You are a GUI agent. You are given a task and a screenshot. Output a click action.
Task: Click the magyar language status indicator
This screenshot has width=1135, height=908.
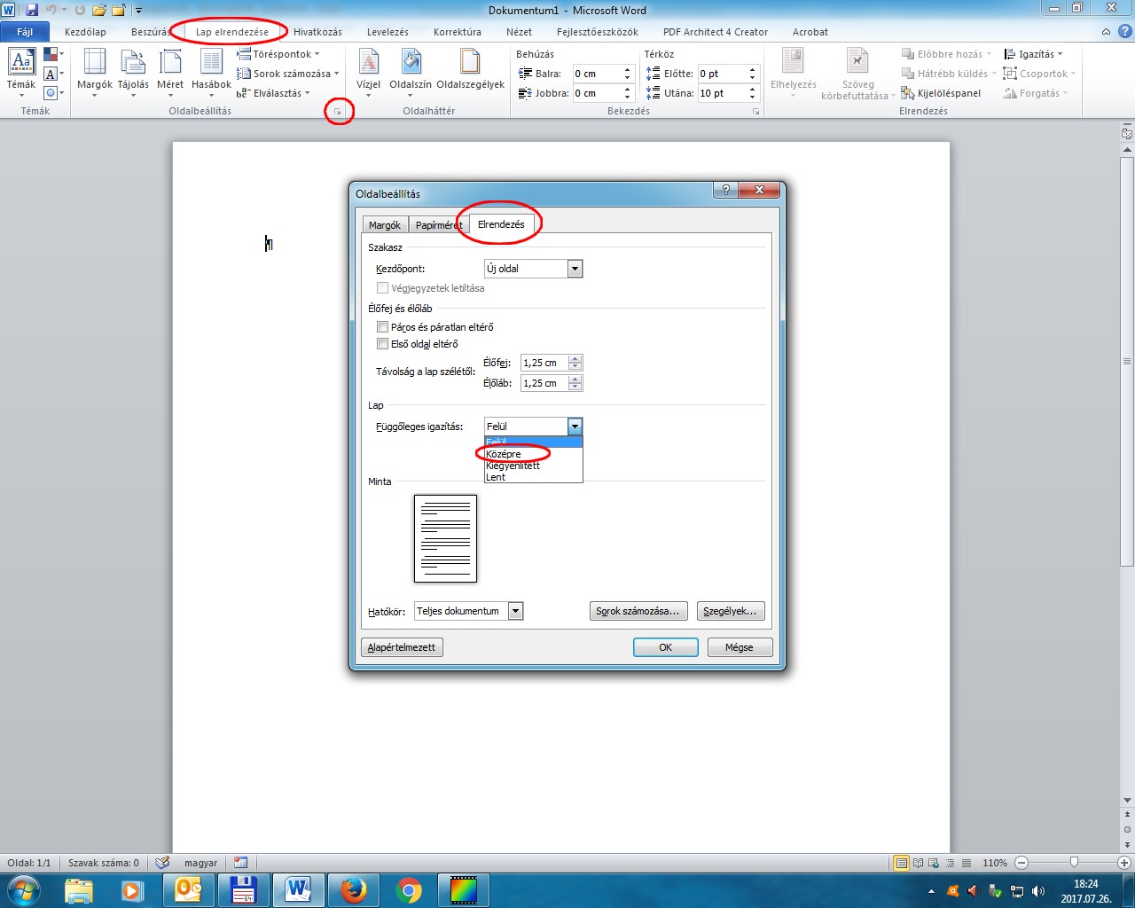pos(200,863)
